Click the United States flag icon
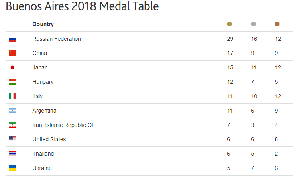 pos(12,140)
